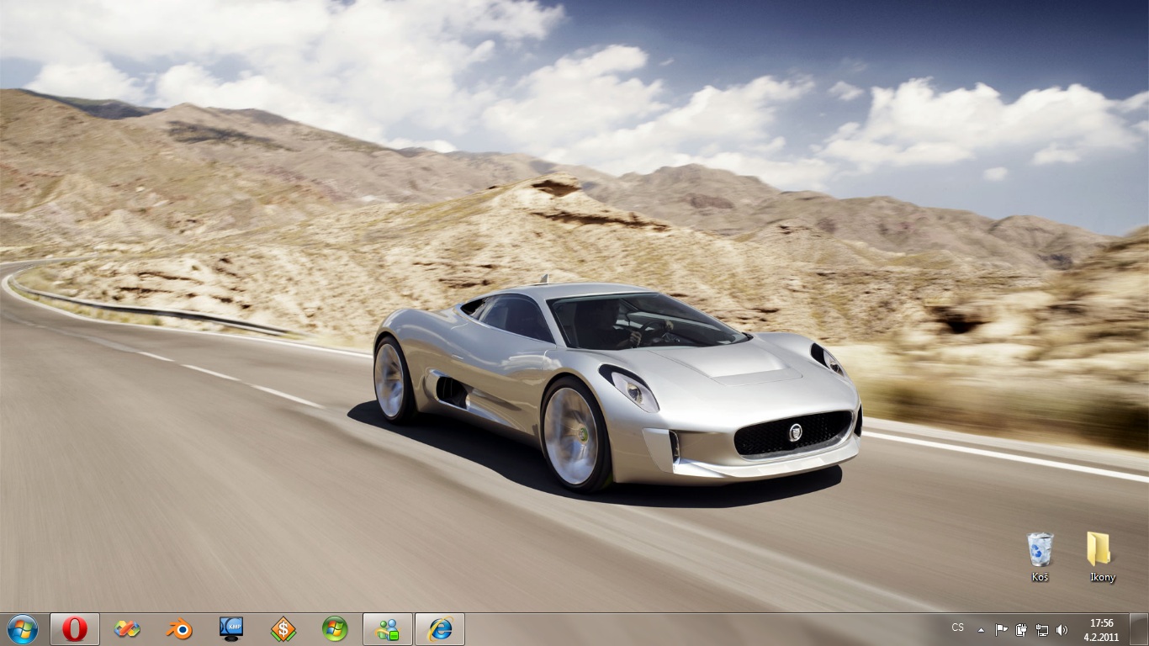The height and width of the screenshot is (646, 1149).
Task: Open Internet Explorer from the taskbar
Action: pyautogui.click(x=440, y=628)
